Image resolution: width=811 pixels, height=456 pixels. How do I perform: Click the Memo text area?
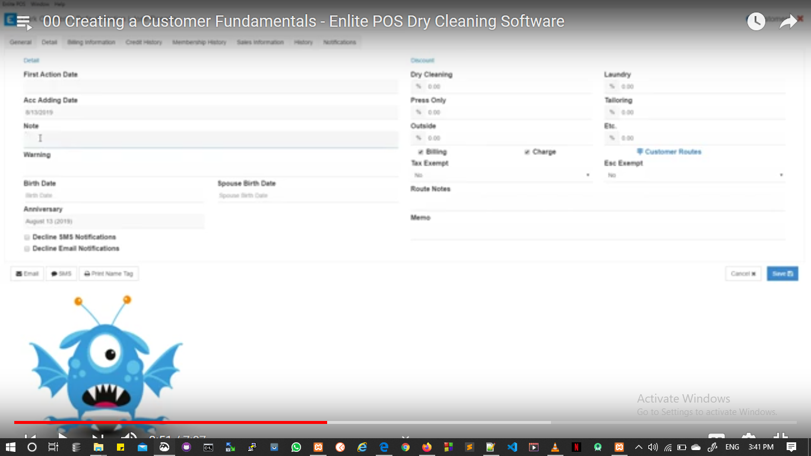598,232
